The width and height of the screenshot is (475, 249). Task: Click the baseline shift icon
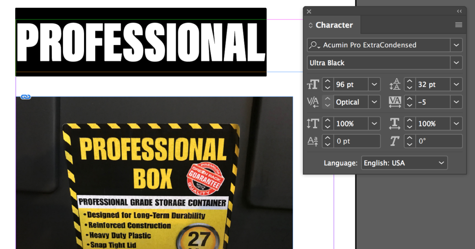[313, 141]
